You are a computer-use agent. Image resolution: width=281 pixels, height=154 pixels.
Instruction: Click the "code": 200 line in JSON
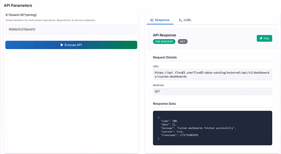(169, 121)
